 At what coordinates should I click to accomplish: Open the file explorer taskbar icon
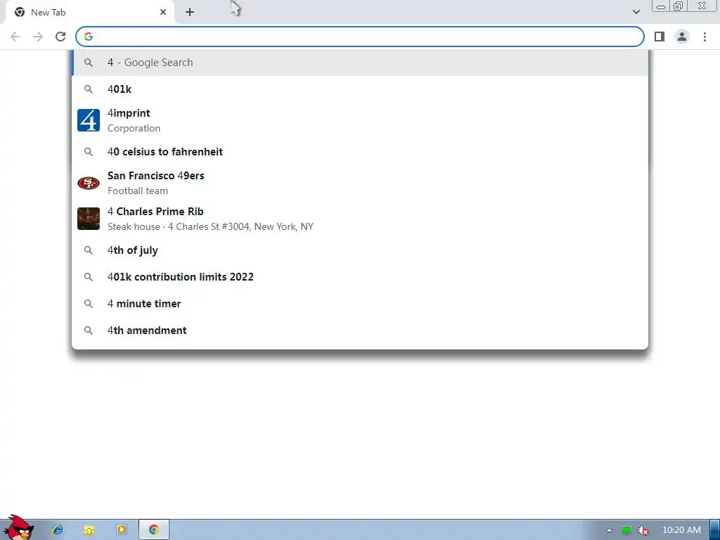tap(89, 530)
